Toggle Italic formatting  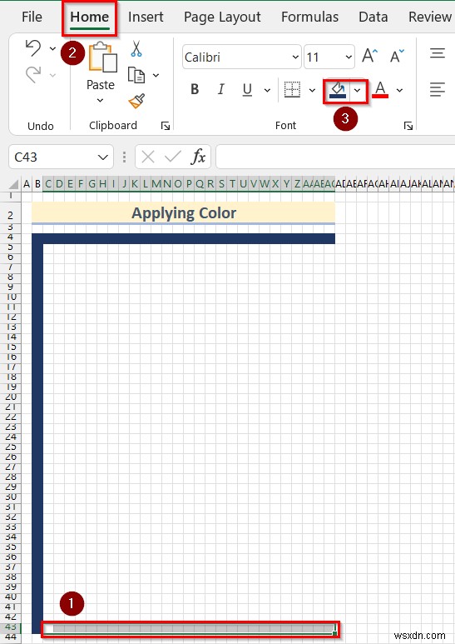pyautogui.click(x=221, y=89)
